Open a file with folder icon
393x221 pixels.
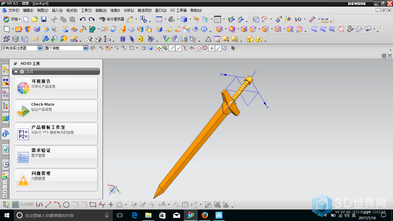point(35,19)
